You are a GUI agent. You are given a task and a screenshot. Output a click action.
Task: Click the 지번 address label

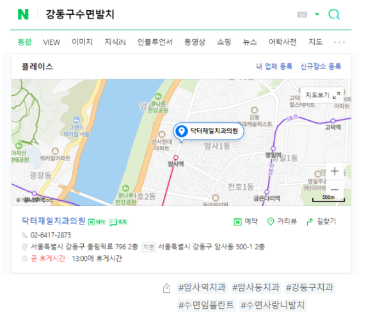pos(148,247)
